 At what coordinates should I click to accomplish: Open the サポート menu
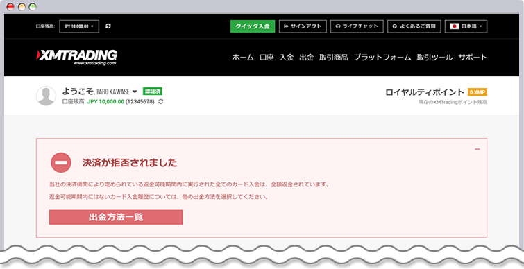pyautogui.click(x=473, y=58)
